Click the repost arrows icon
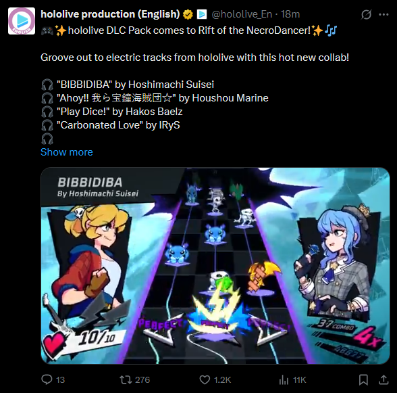 (x=126, y=379)
